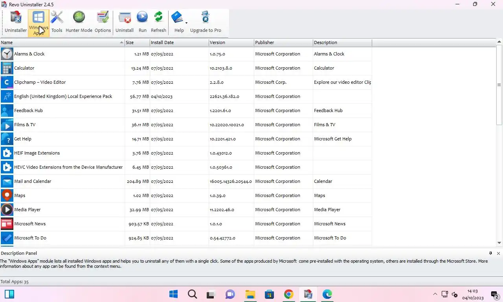Sort by the Version column header

(231, 42)
